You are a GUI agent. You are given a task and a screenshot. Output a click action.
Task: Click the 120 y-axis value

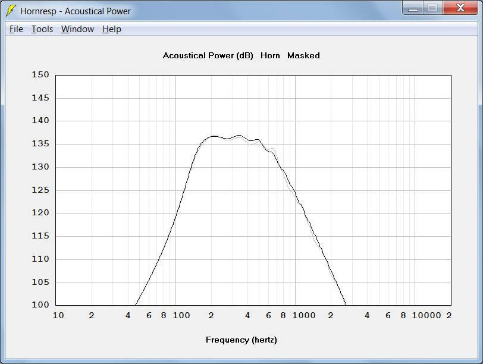pos(40,212)
